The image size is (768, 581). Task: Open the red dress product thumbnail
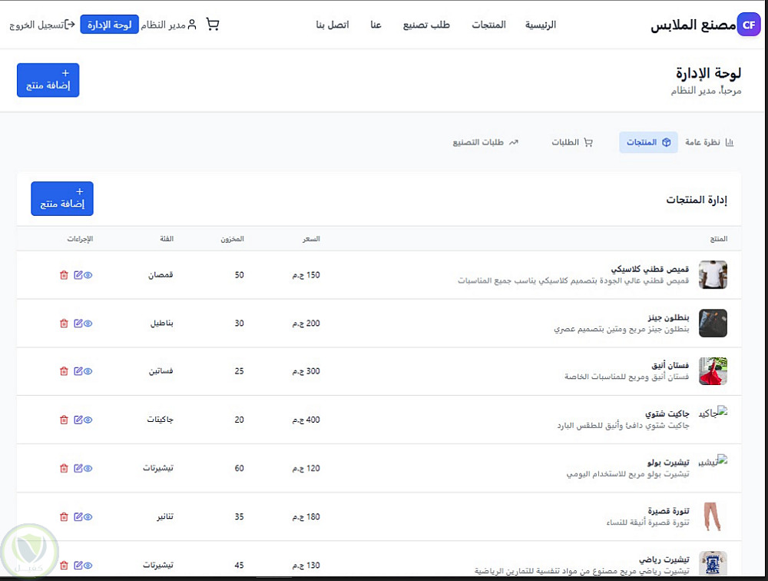point(713,371)
